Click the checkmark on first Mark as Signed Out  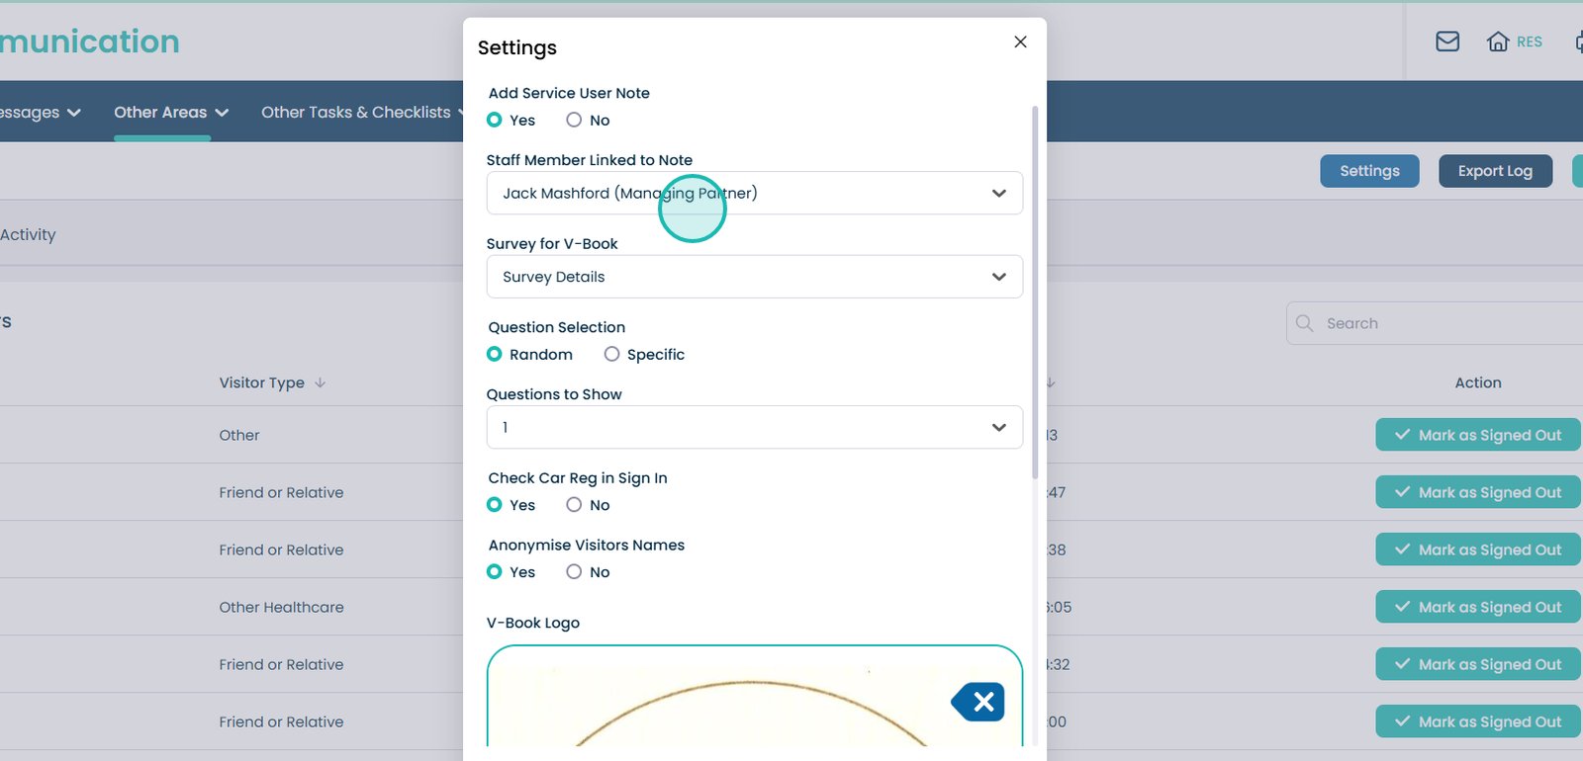click(1402, 435)
